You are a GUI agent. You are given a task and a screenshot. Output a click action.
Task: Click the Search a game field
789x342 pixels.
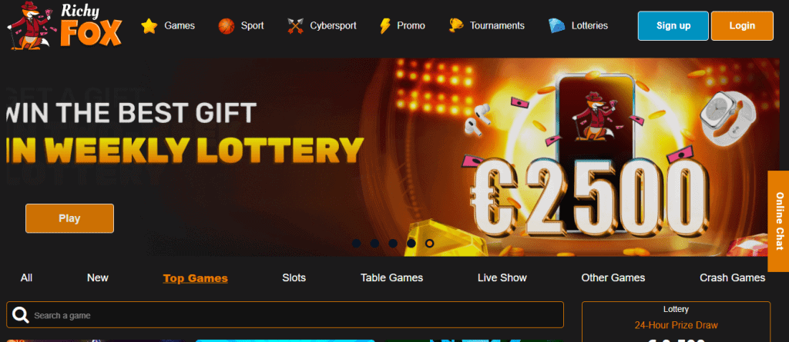(285, 315)
